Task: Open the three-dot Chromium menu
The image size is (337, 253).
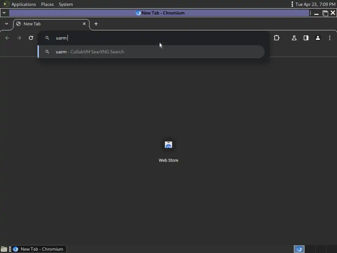Action: 330,38
